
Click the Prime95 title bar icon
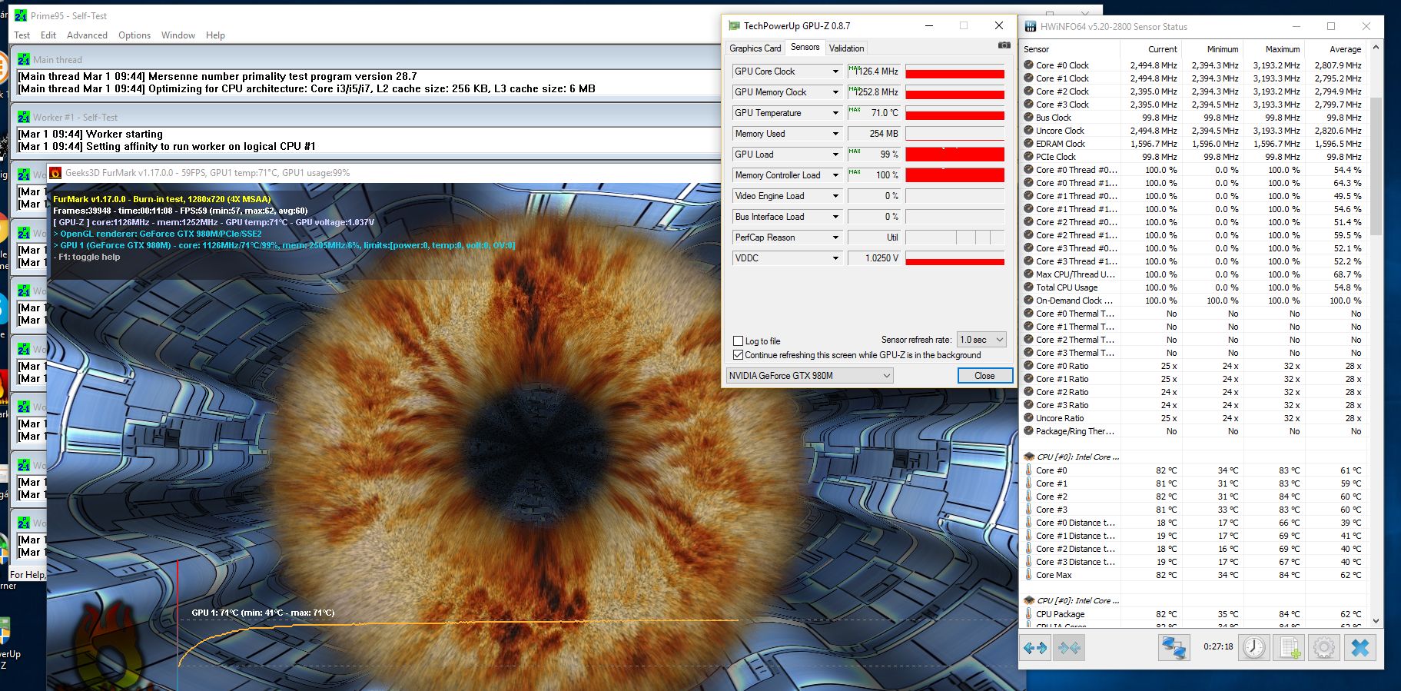tap(21, 15)
